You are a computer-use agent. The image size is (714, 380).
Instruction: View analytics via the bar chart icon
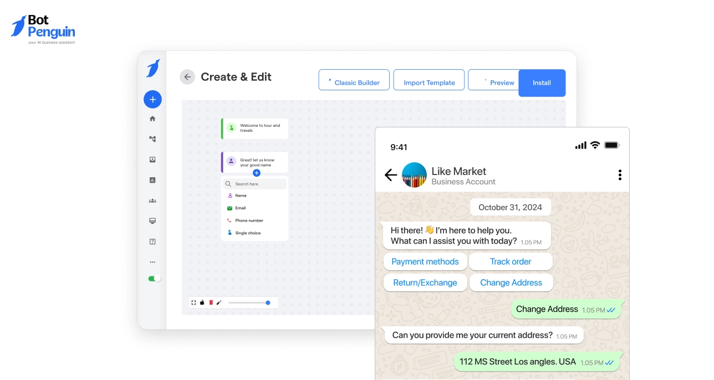(152, 179)
